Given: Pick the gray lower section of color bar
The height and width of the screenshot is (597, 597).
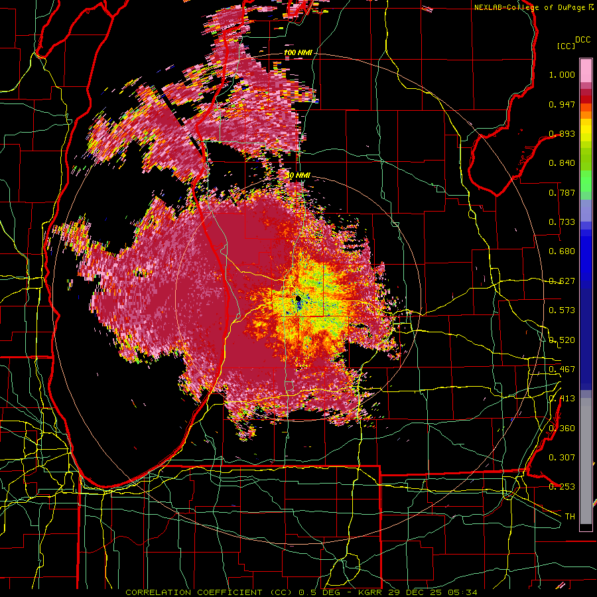Looking at the screenshot, I should 586,461.
